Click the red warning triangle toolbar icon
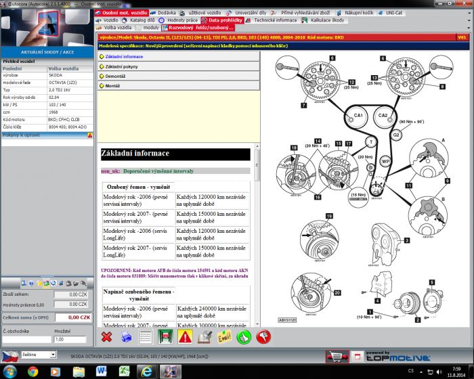The height and width of the screenshot is (379, 474). pos(185,336)
